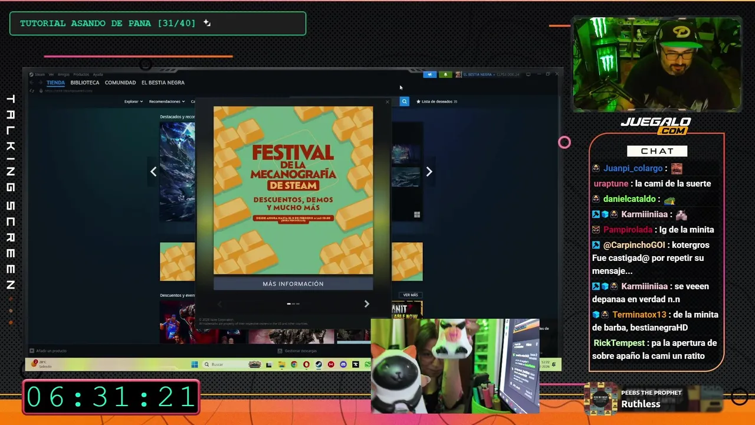Open the red M app on taskbar
Image resolution: width=755 pixels, height=425 pixels.
point(331,364)
